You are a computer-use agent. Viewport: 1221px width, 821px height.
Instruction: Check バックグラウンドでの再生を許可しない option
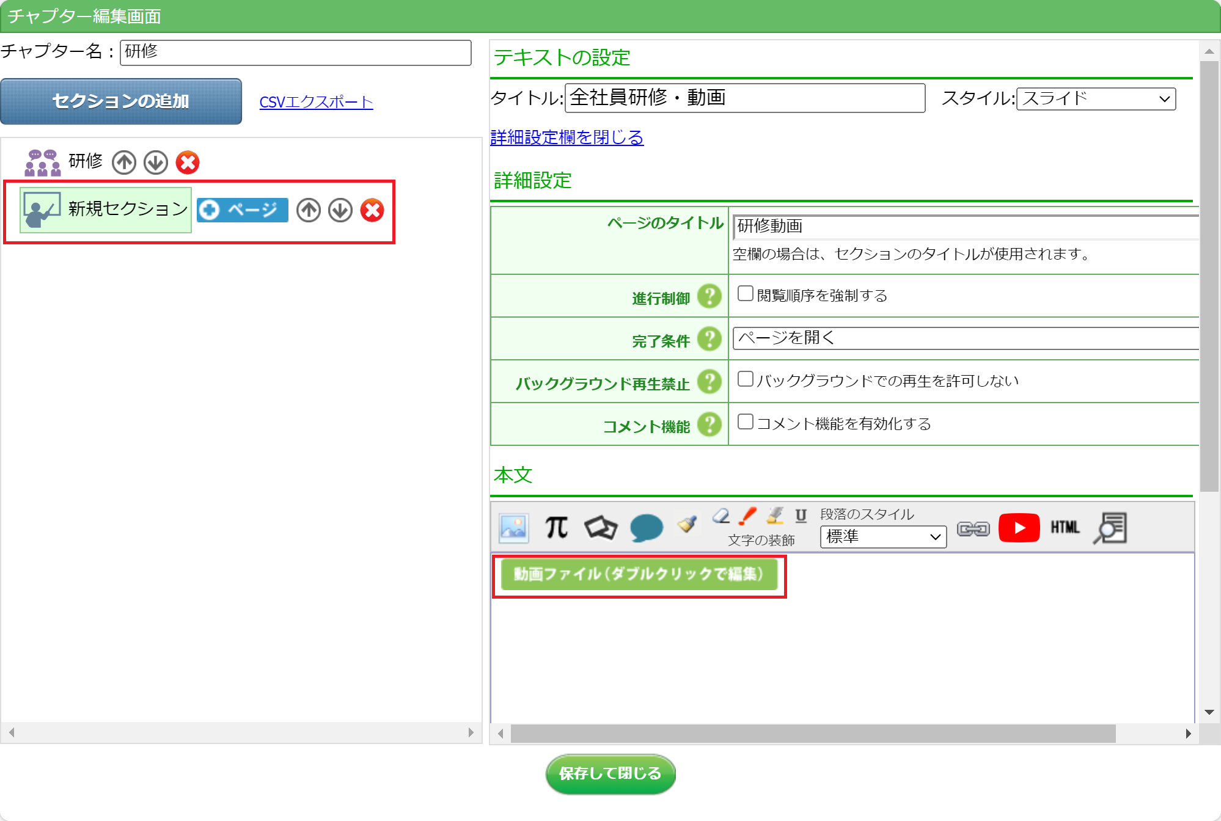745,379
